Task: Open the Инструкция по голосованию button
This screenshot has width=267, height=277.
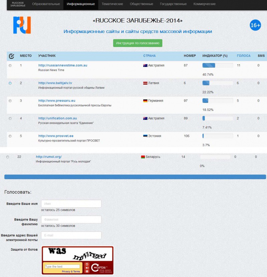Action: click(138, 43)
